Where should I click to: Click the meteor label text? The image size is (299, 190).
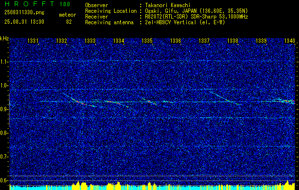tap(68, 15)
